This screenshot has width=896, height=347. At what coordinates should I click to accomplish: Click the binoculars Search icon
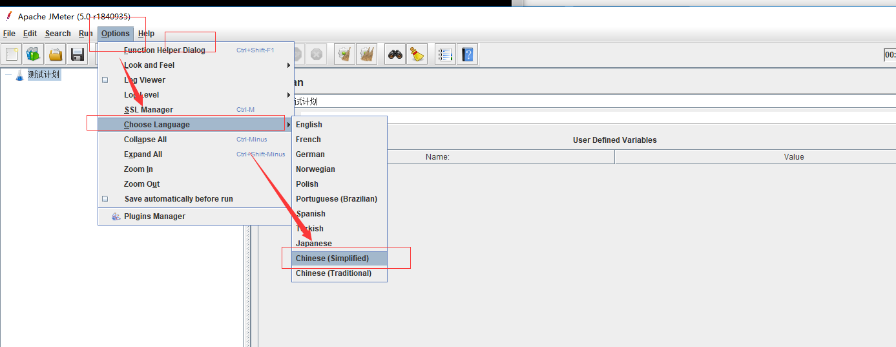click(395, 54)
